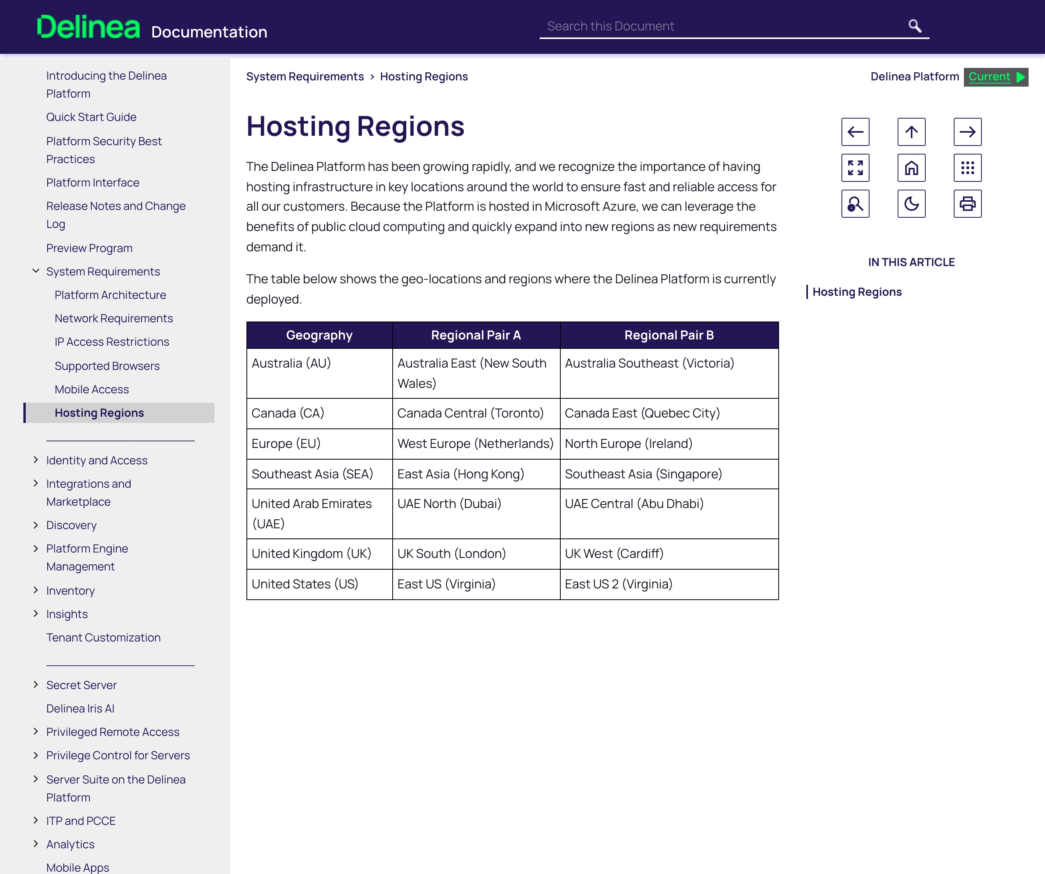Open Network Requirements page

(114, 318)
